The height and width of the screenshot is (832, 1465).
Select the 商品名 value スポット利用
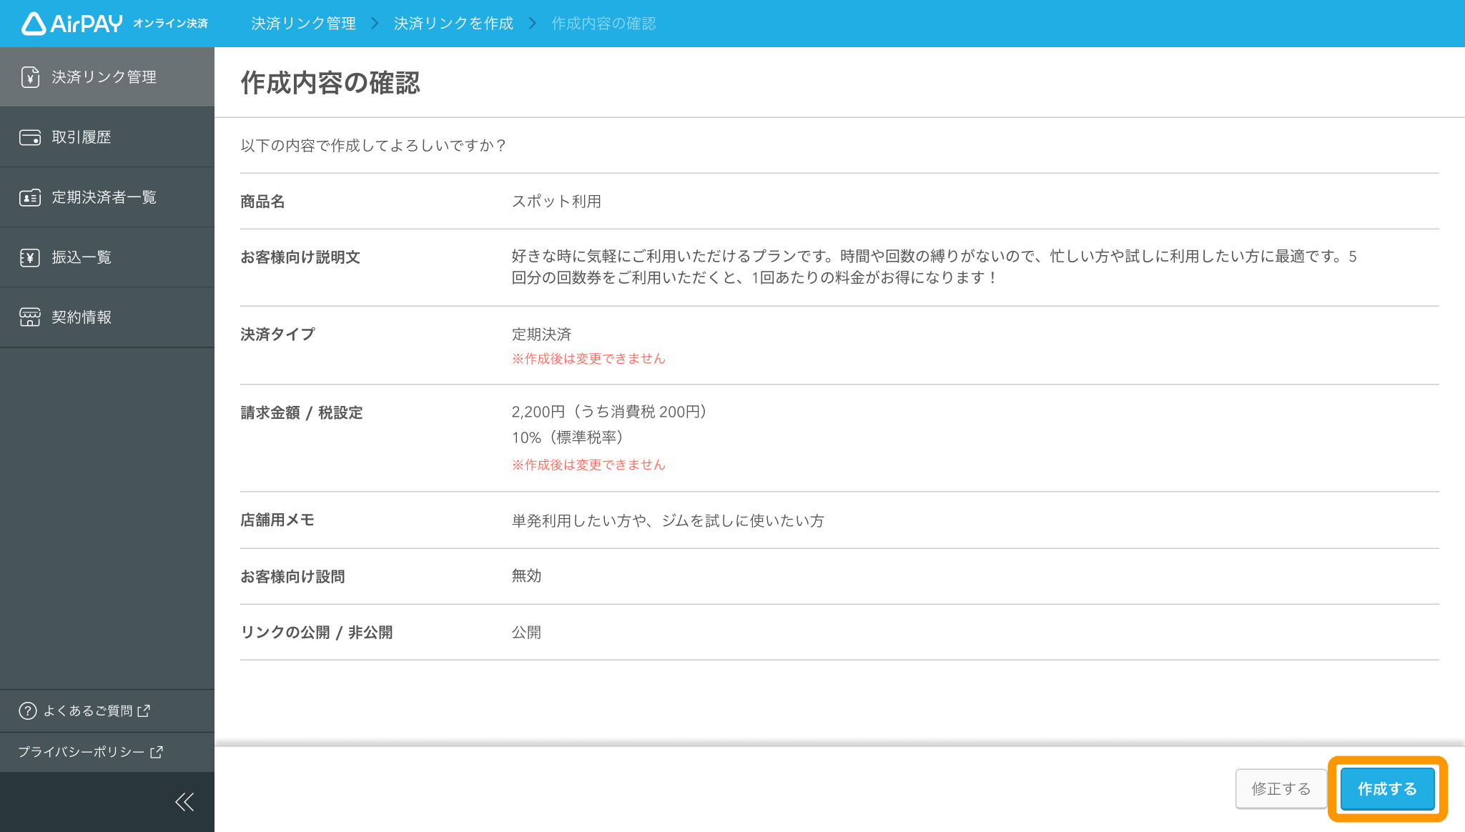(556, 201)
